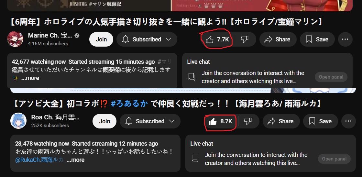
Task: Open #ろあるか hashtag in Roa title
Action: pos(129,104)
